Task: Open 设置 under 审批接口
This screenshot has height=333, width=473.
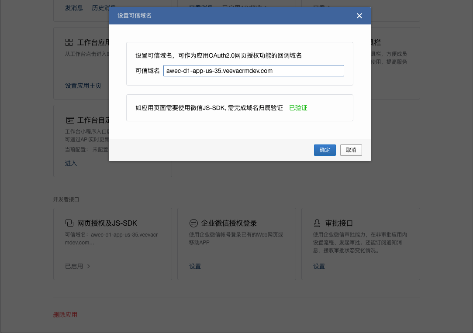Action: 319,266
